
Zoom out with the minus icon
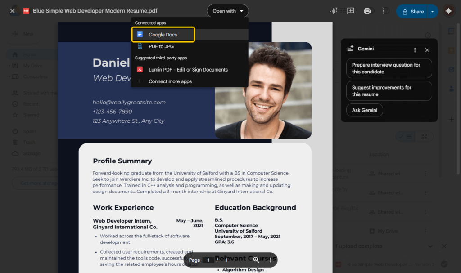click(242, 260)
